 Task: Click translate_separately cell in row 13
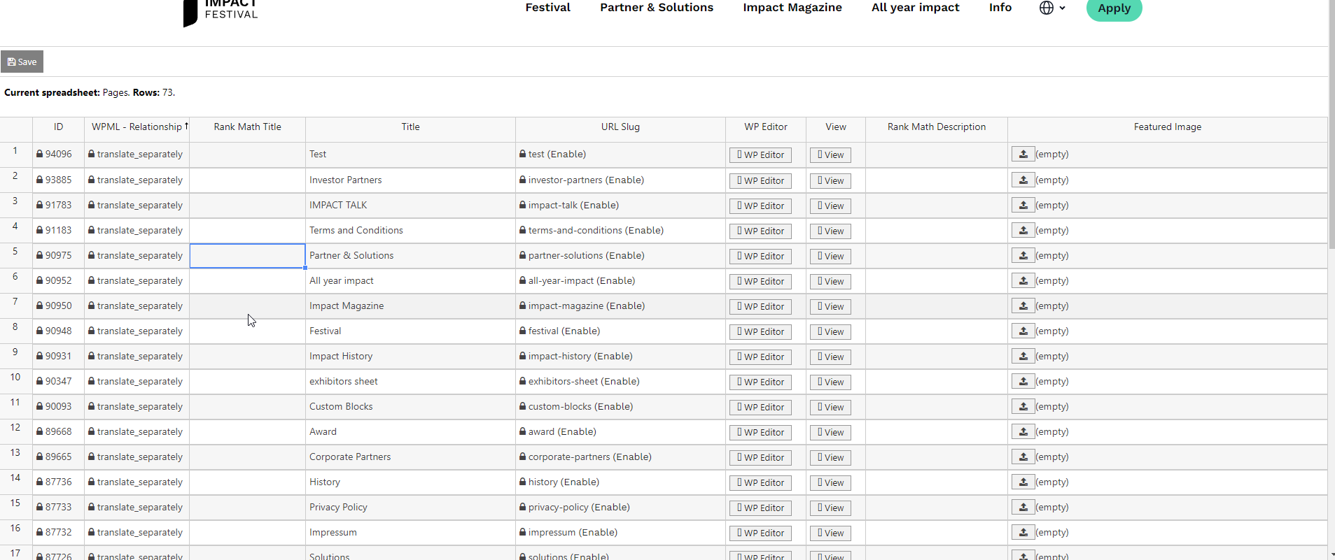[137, 457]
